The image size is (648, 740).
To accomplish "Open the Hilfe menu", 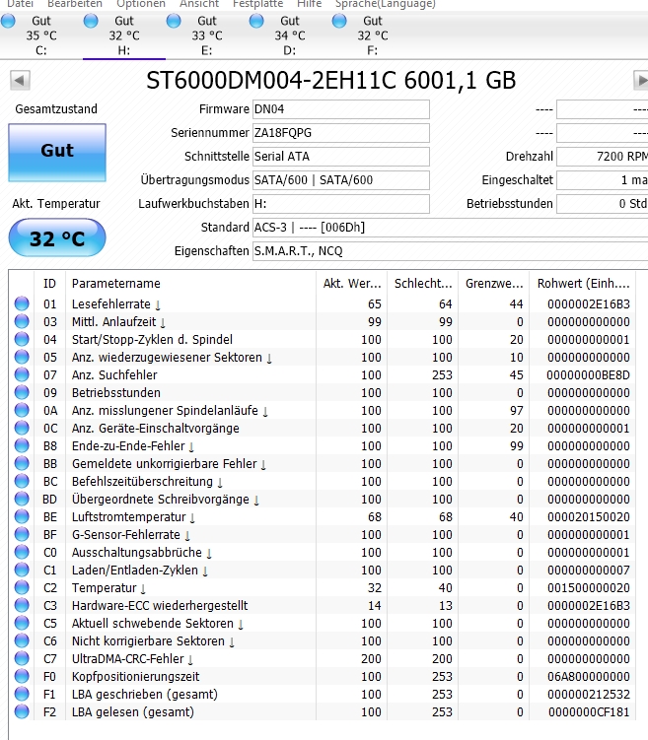I will coord(309,4).
